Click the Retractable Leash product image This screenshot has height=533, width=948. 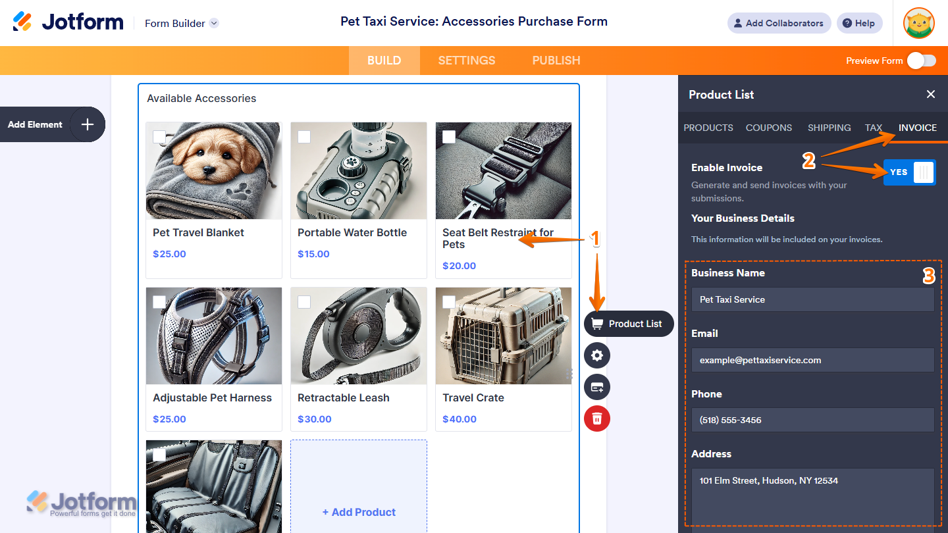coord(359,336)
